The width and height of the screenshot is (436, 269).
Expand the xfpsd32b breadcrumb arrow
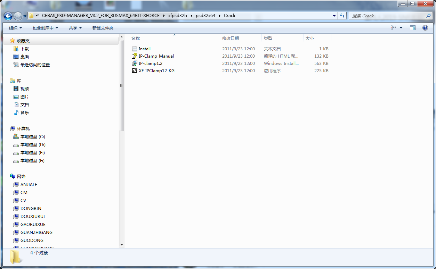coord(191,16)
